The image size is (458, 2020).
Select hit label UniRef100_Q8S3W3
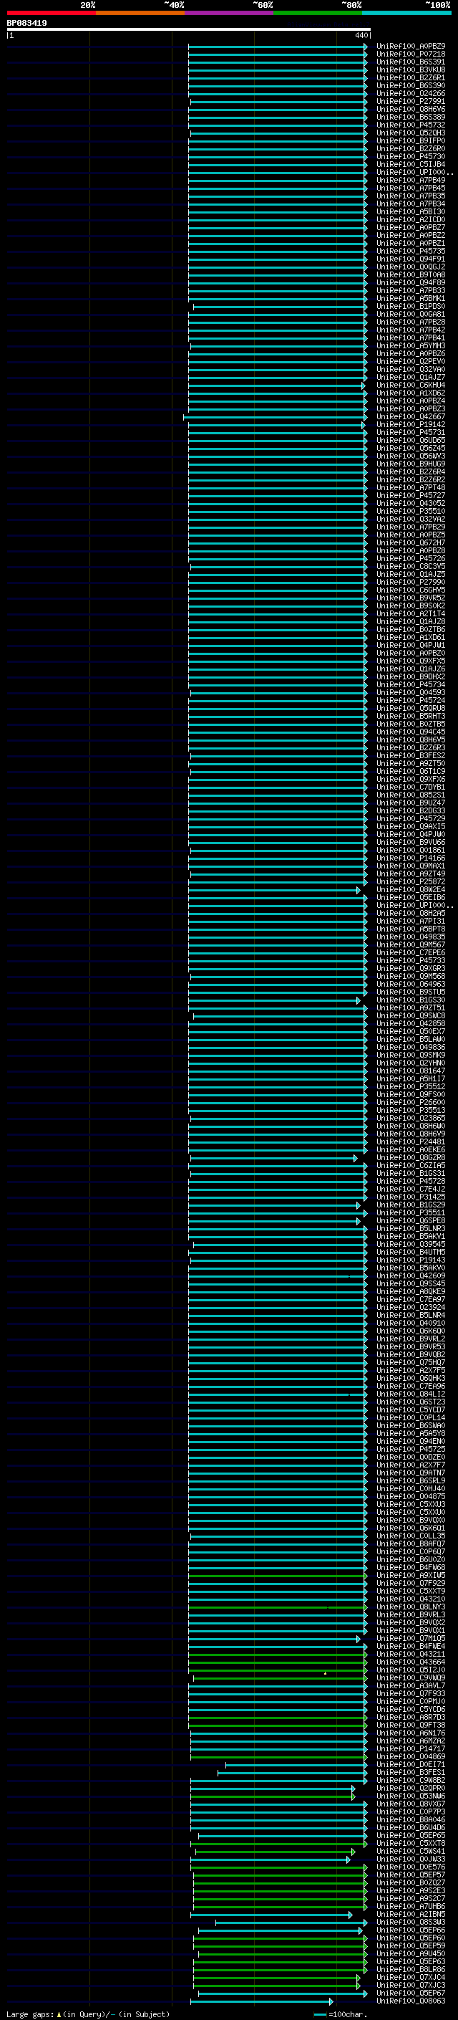(411, 1922)
